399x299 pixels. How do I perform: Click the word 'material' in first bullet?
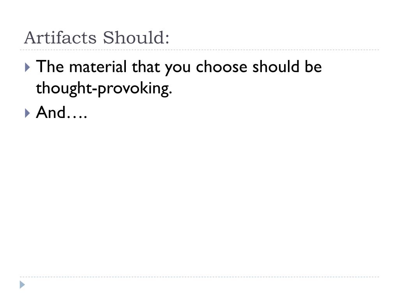(98, 67)
